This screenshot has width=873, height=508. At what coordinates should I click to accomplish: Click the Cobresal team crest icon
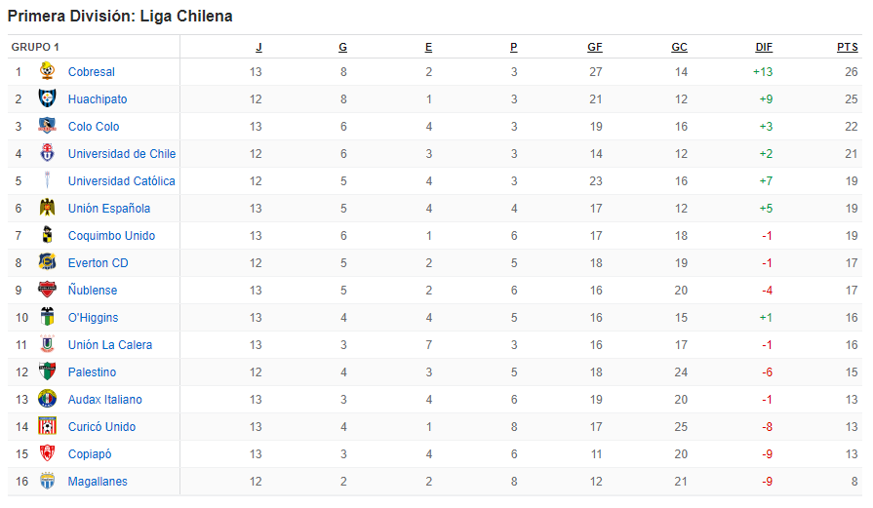(48, 71)
